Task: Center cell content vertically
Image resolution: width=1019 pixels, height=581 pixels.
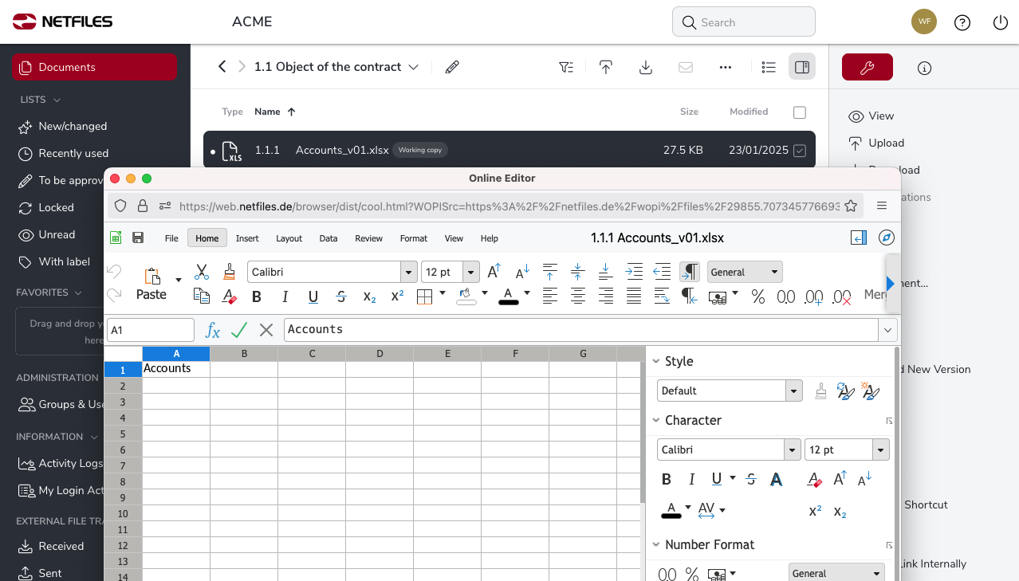Action: pos(578,272)
